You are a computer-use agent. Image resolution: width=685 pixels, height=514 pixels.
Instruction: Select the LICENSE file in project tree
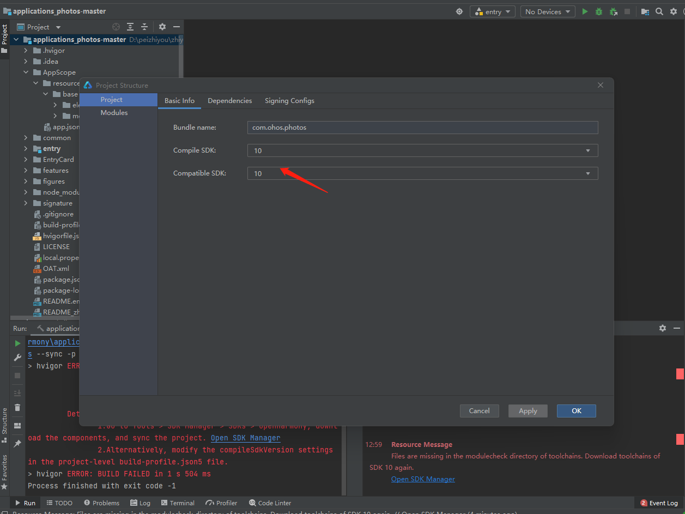tap(56, 247)
